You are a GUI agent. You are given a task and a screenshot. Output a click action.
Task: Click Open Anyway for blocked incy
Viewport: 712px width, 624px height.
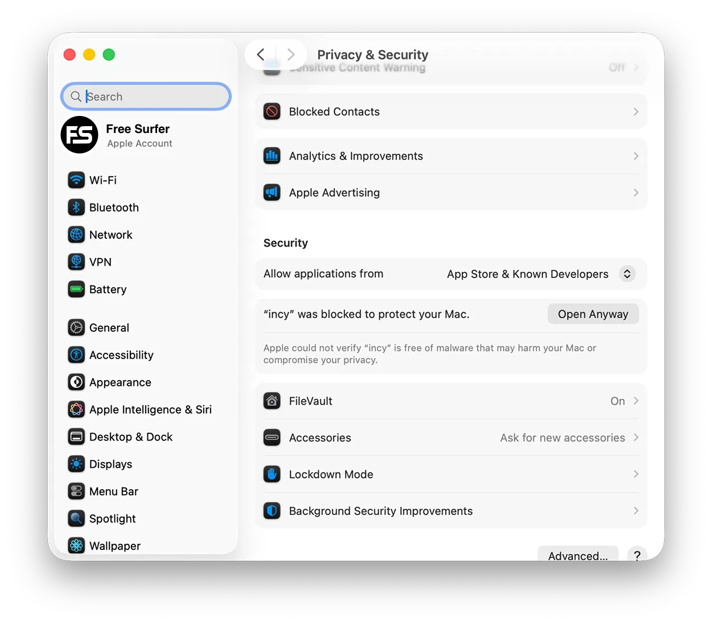(593, 314)
